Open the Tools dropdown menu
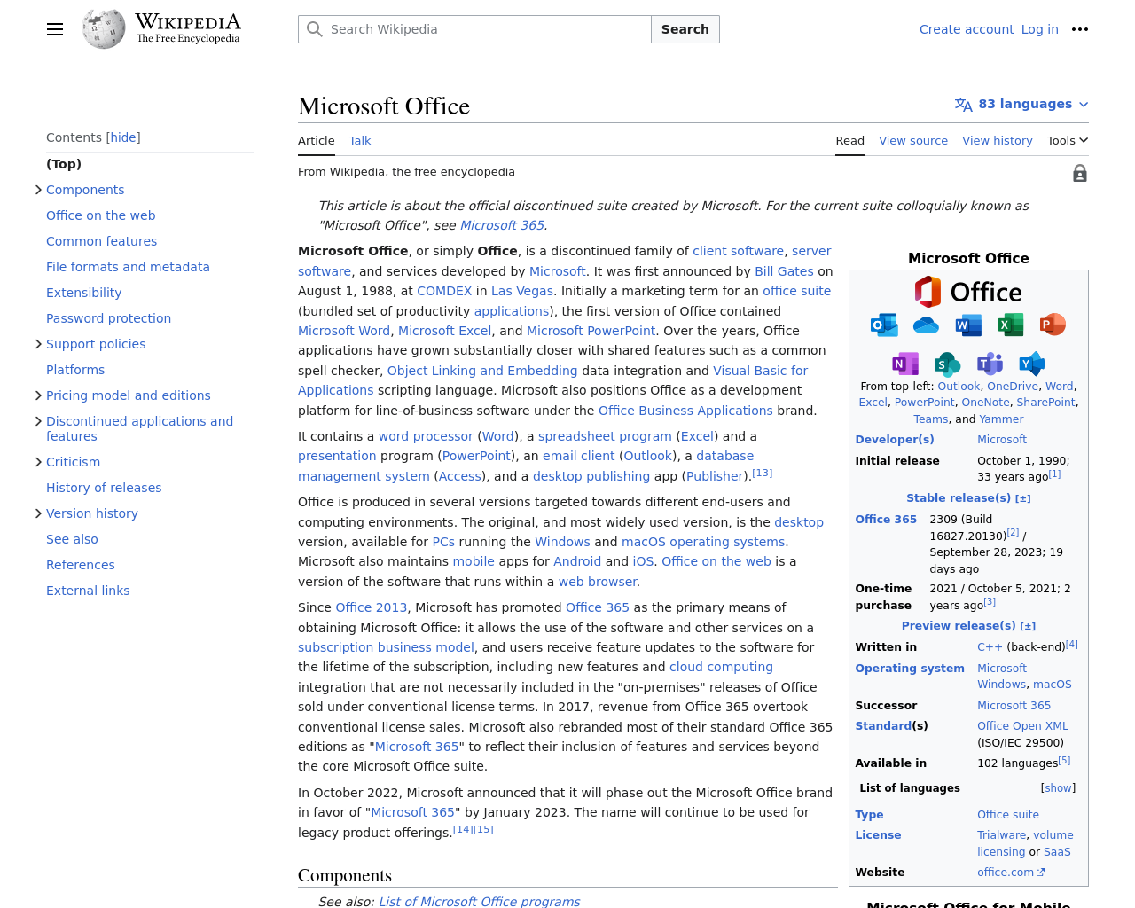 tap(1067, 141)
